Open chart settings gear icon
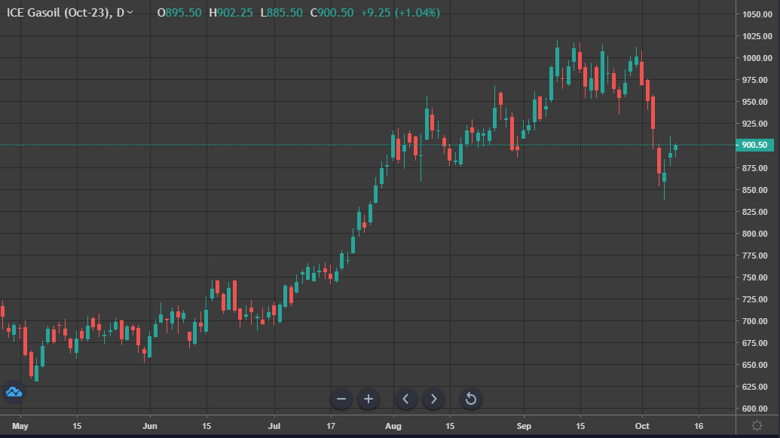 757,425
